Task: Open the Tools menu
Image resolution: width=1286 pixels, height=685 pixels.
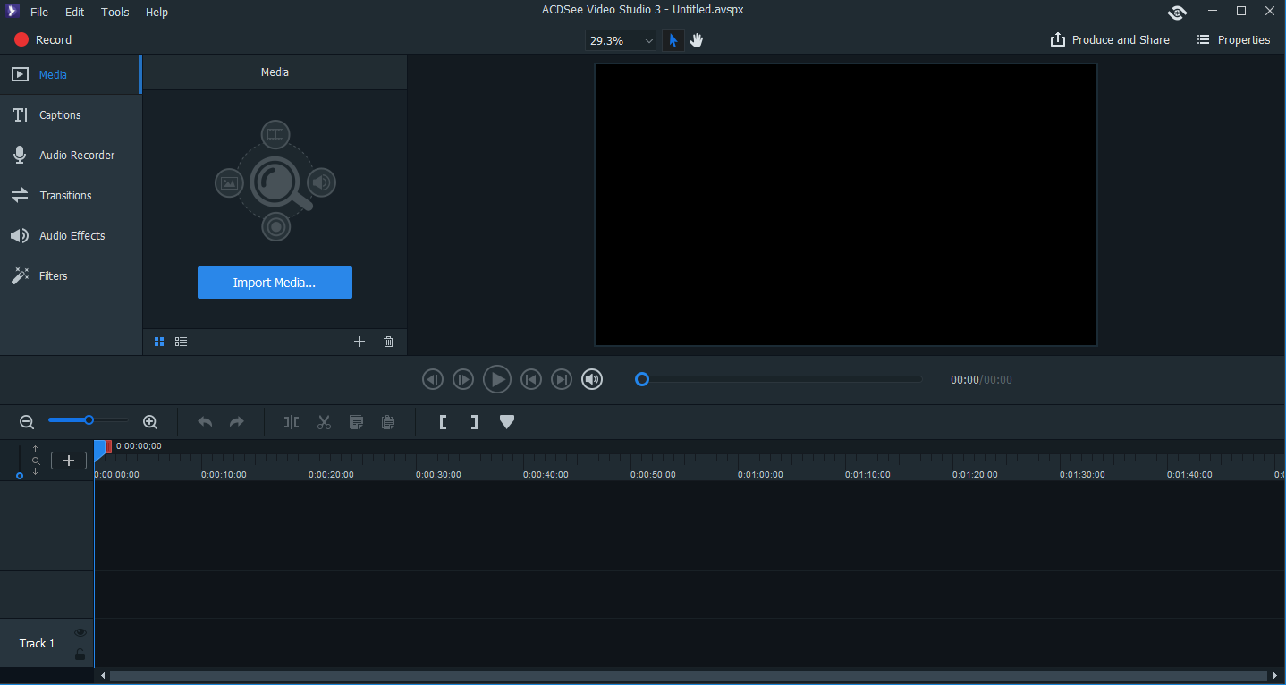Action: click(x=114, y=12)
